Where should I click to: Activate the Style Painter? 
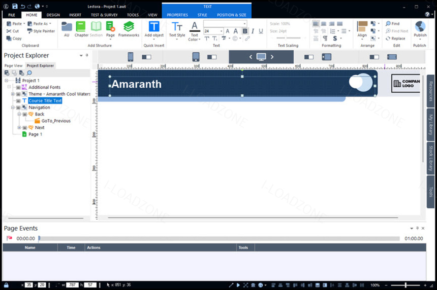(x=41, y=31)
